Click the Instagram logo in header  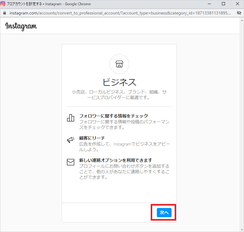[21, 26]
